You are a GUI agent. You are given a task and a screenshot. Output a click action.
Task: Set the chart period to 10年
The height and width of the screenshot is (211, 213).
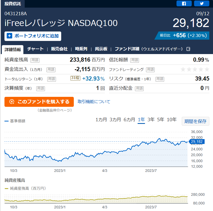(x=172, y=120)
